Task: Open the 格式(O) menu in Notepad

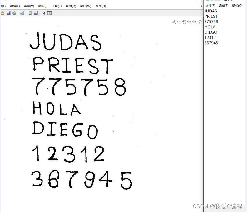Action: (x=237, y=6)
